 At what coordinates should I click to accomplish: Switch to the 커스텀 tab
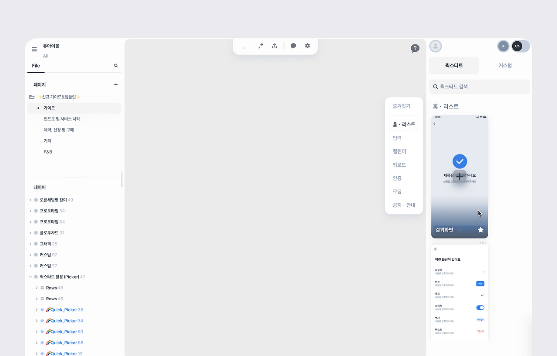pyautogui.click(x=505, y=65)
